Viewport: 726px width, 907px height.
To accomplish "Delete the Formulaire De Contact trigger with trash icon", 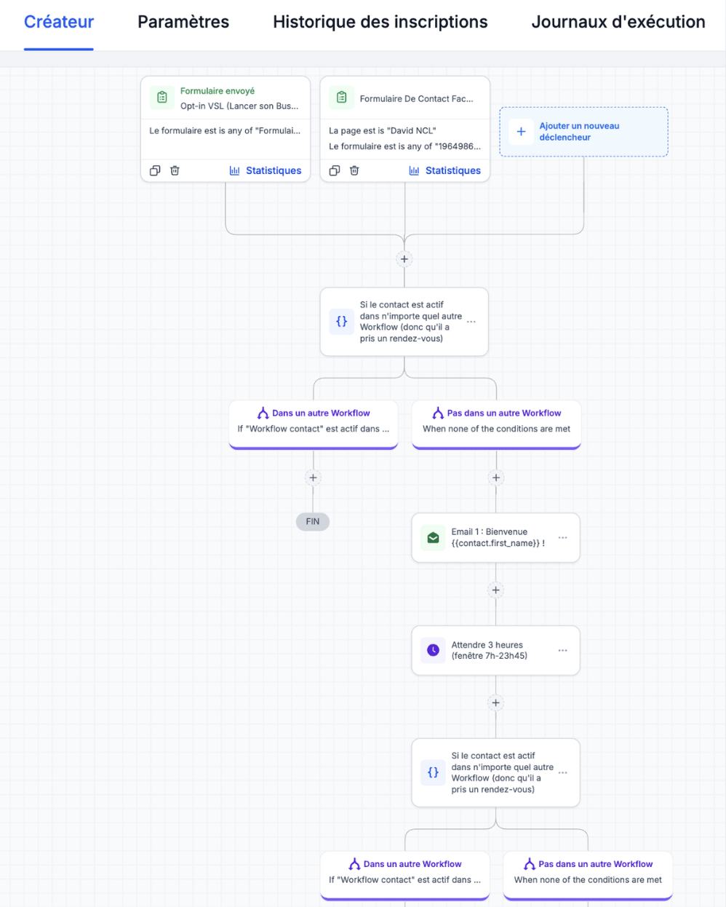I will 354,170.
